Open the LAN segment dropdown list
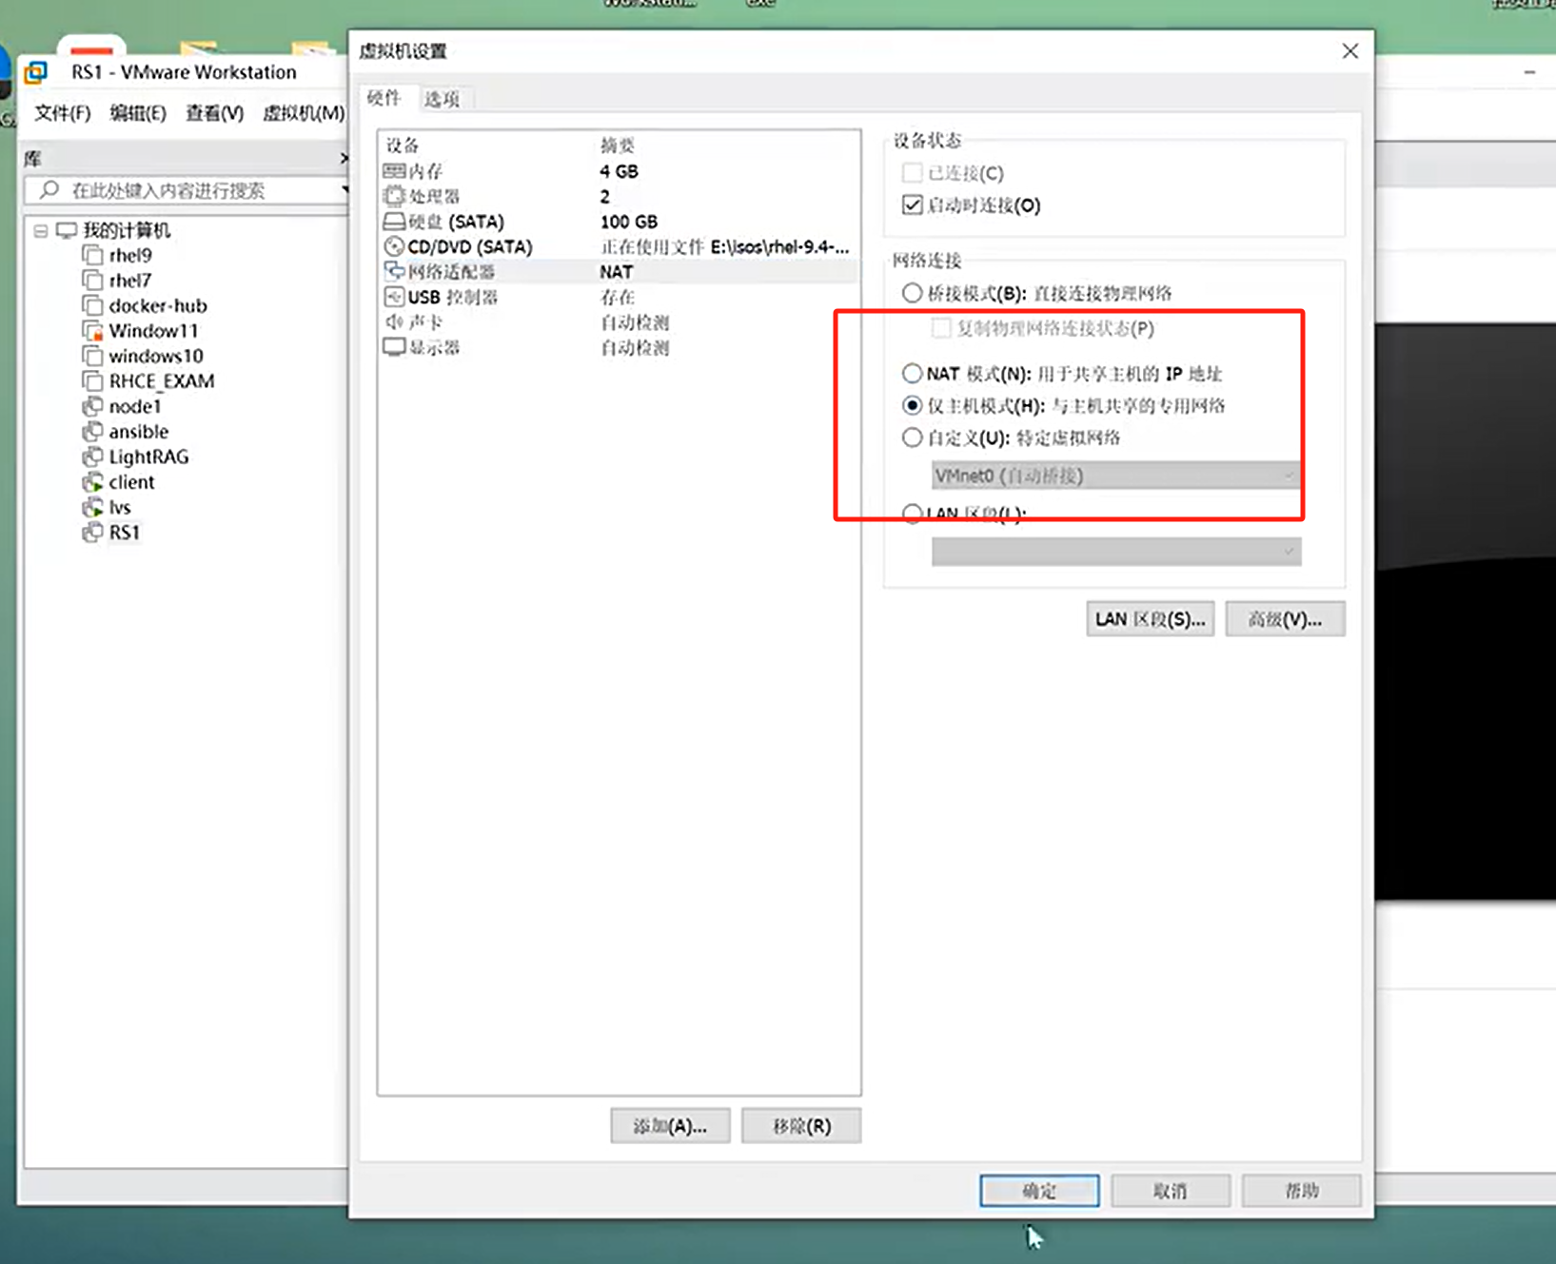1556x1264 pixels. click(x=1115, y=552)
